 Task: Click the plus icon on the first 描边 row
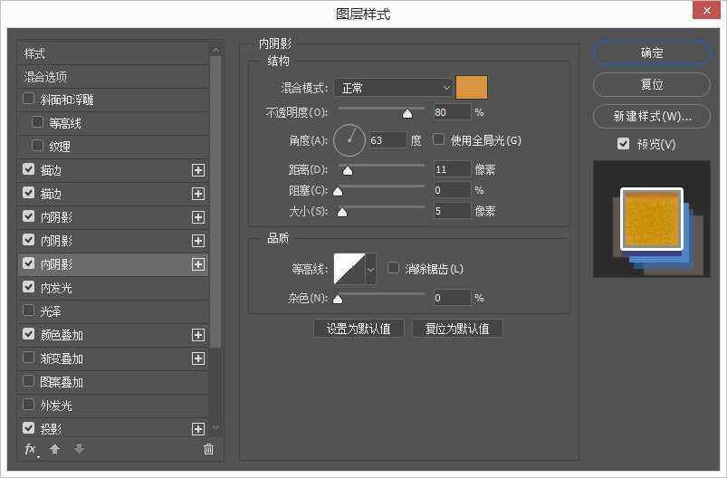tap(198, 170)
